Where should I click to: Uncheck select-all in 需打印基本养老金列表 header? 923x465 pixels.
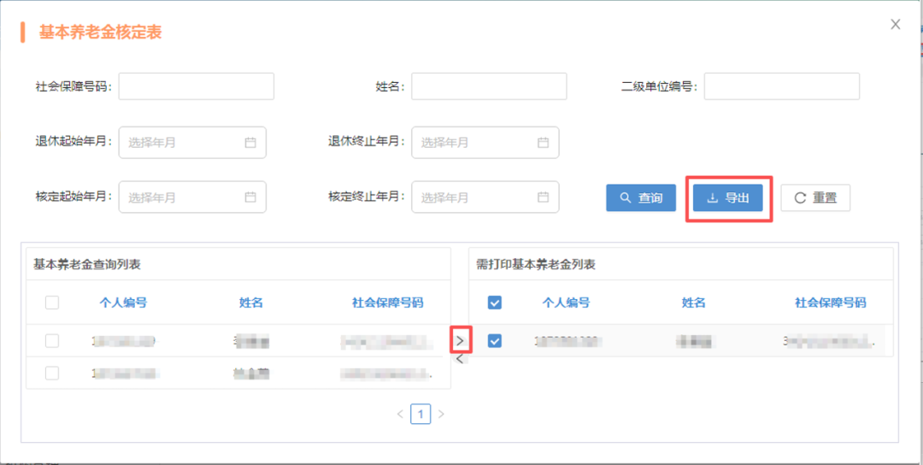point(495,303)
